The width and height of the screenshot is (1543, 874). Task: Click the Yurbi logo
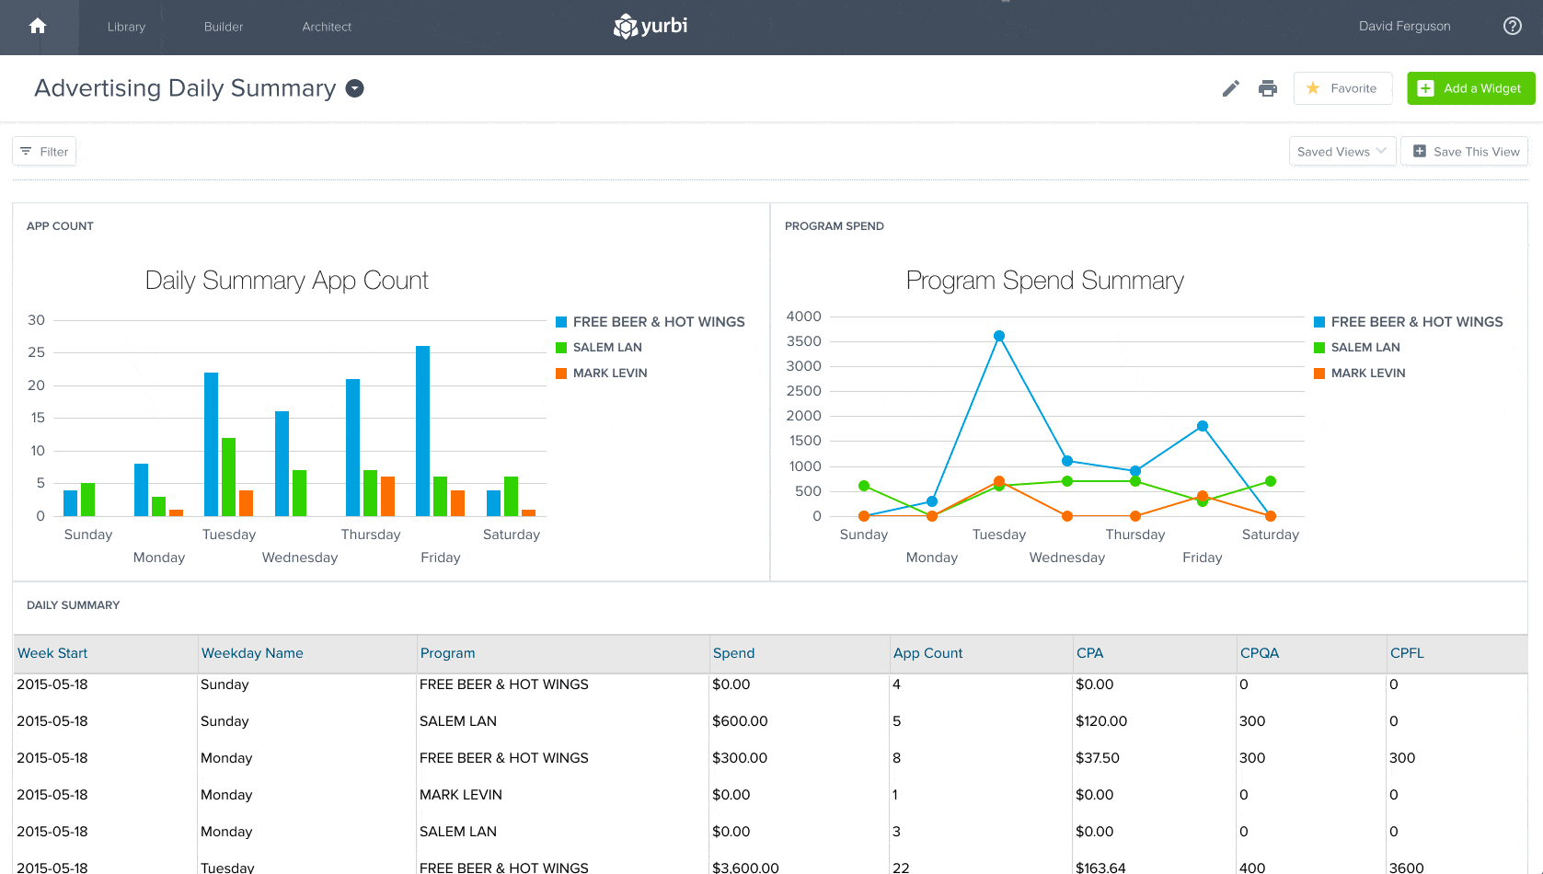[650, 26]
